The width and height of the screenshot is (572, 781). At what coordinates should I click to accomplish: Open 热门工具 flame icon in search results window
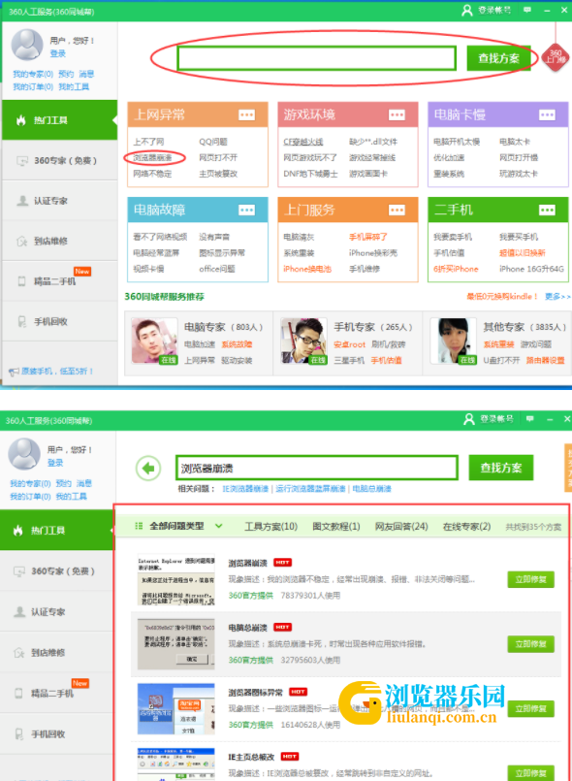(x=18, y=531)
